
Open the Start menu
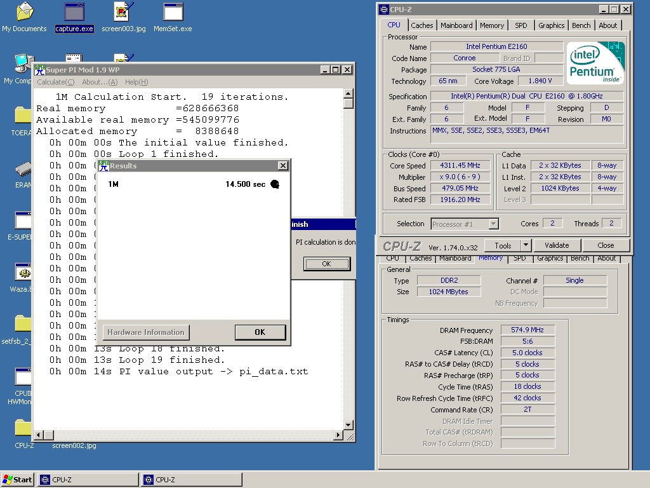pos(17,480)
